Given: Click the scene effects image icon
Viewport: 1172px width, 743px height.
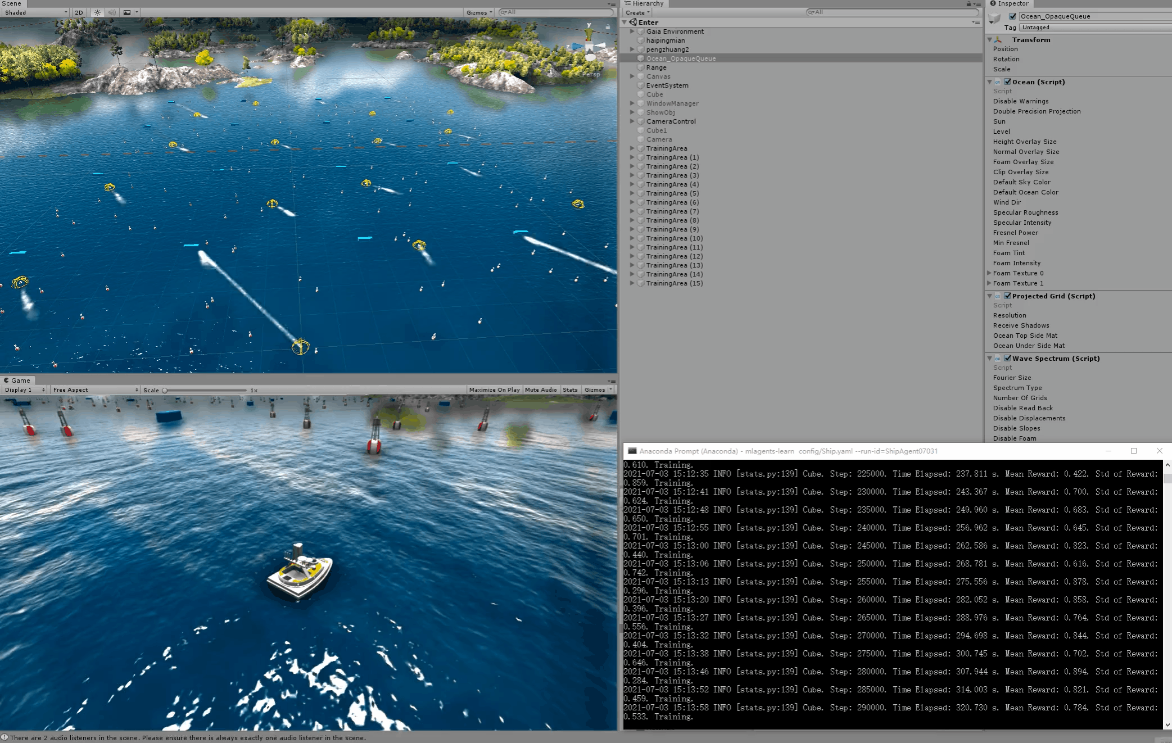Looking at the screenshot, I should pos(127,12).
